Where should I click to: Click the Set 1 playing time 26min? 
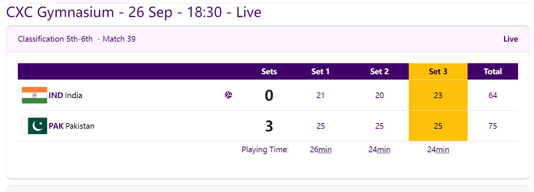tap(321, 150)
